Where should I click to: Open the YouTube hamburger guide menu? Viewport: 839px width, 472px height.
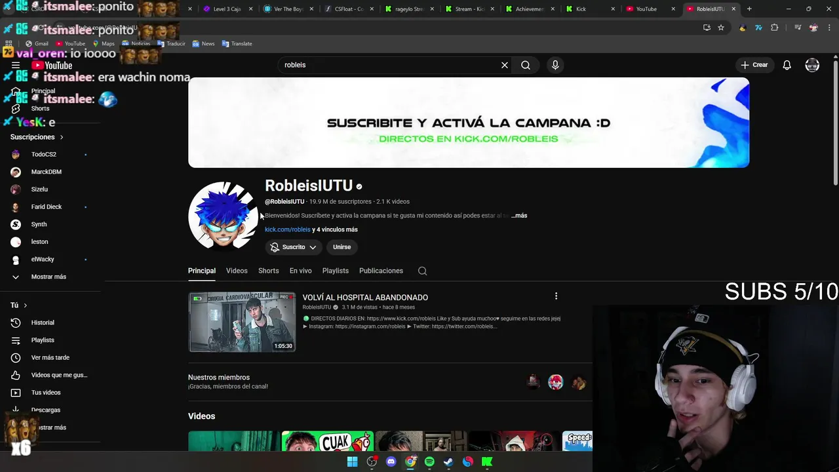16,65
